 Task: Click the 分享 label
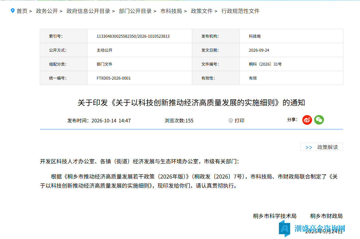tap(292, 120)
